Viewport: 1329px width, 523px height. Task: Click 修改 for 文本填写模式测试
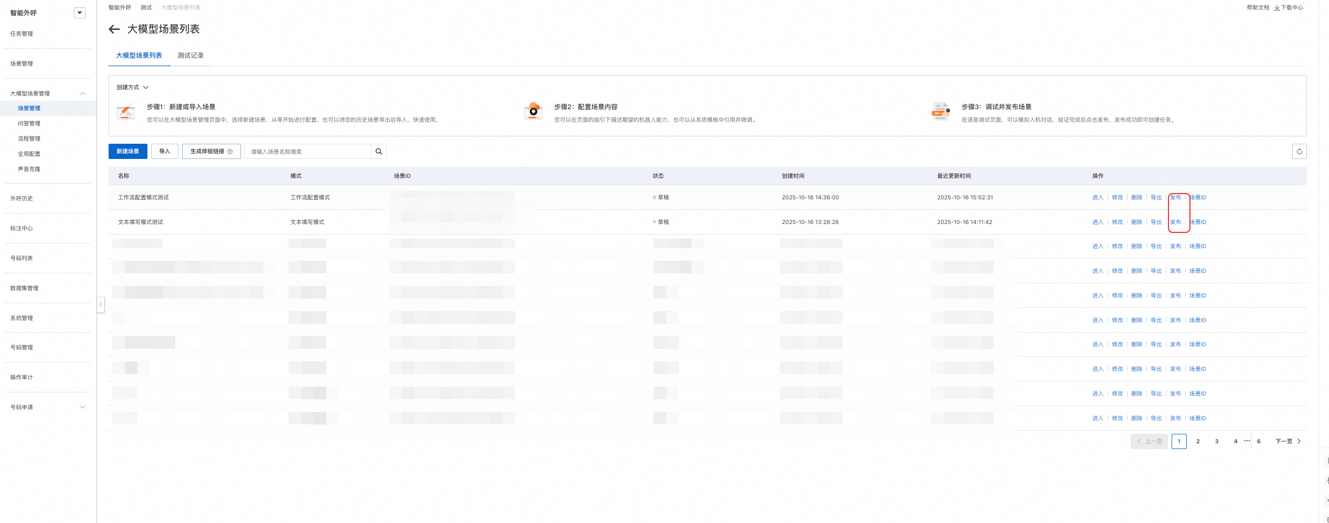coord(1117,222)
